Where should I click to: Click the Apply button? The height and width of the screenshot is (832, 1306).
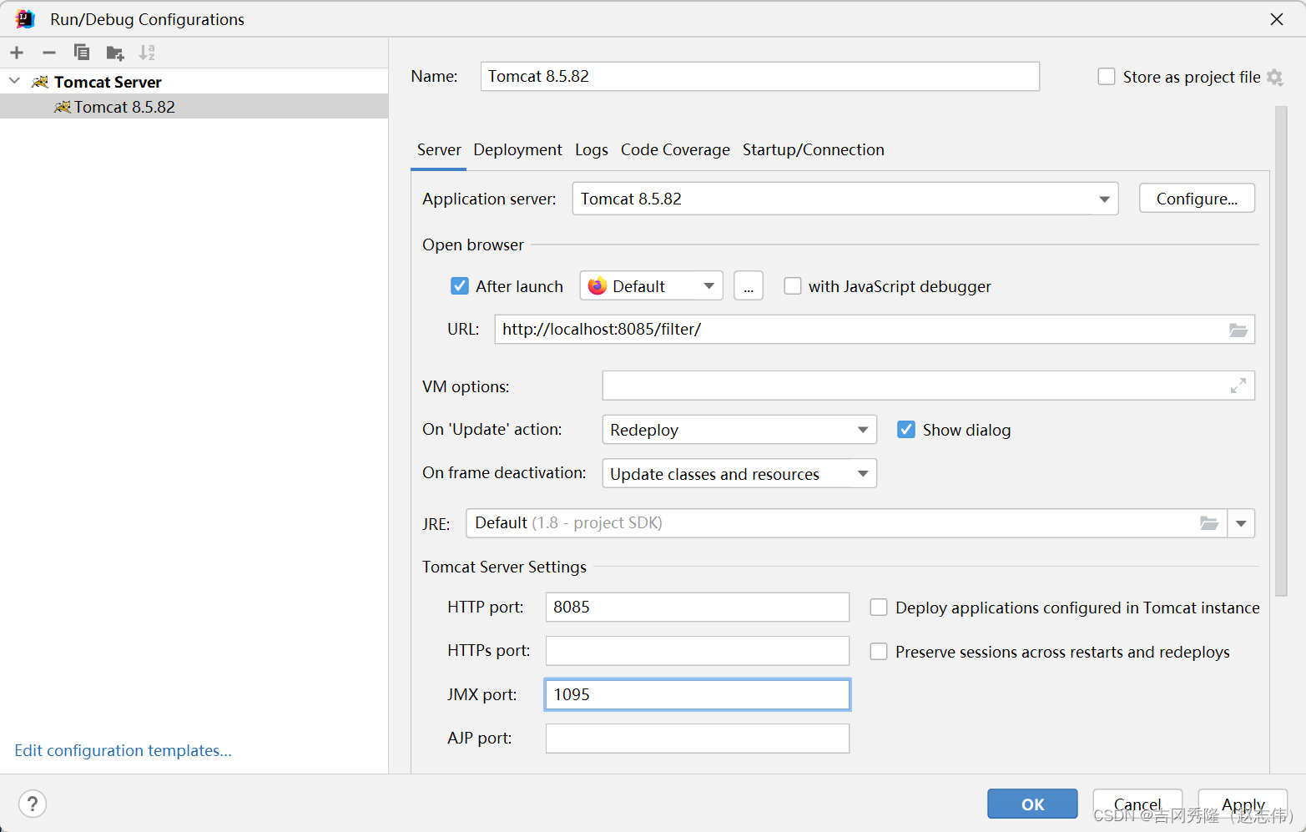coord(1243,804)
